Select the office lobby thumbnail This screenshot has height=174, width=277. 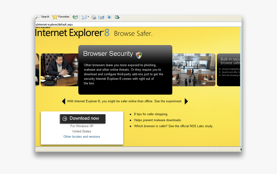[194, 70]
